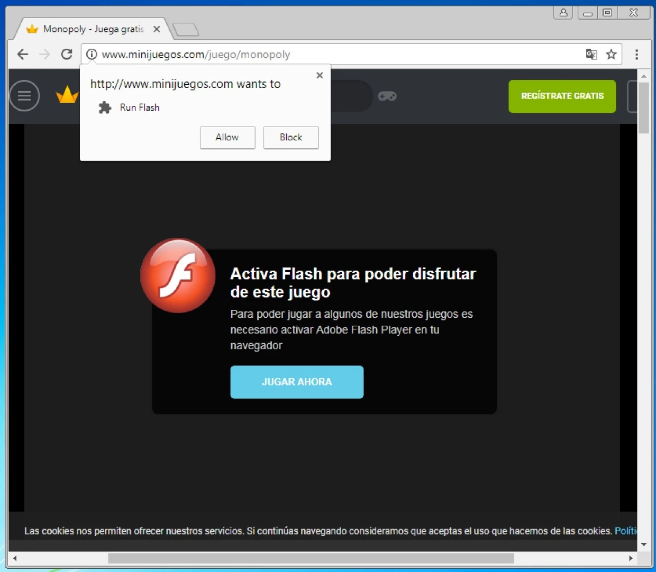The image size is (656, 572).
Task: Click the translate page icon
Action: 591,54
